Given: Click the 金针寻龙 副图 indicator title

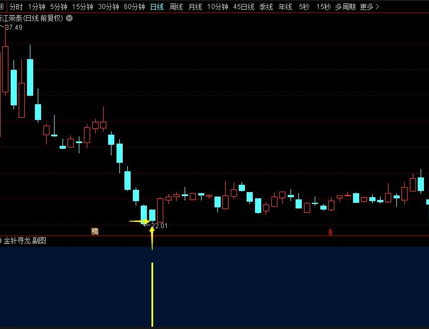Looking at the screenshot, I should pos(25,241).
